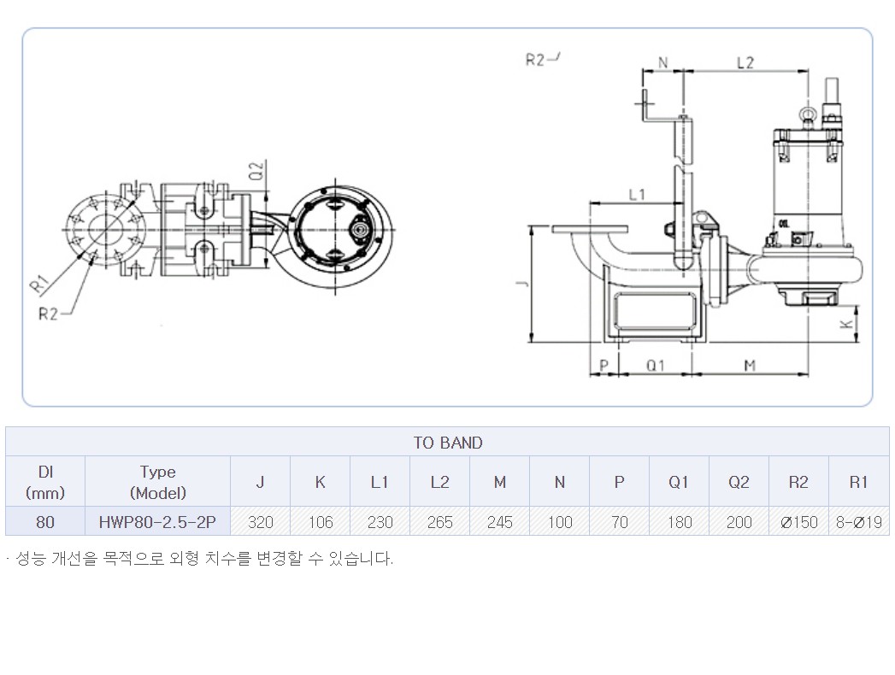Click the Q2 column header in the table
The height and width of the screenshot is (675, 895).
pyautogui.click(x=739, y=482)
